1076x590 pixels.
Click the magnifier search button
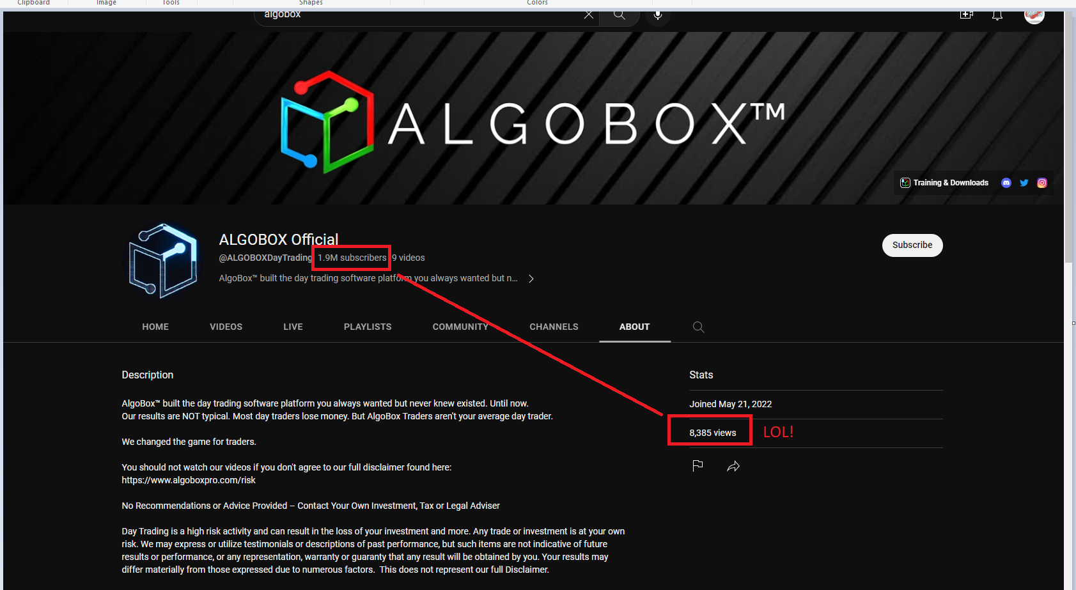pos(620,15)
